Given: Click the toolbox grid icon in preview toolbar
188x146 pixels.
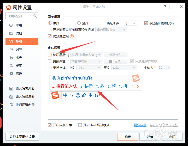Looking at the screenshot, I should (96, 95).
